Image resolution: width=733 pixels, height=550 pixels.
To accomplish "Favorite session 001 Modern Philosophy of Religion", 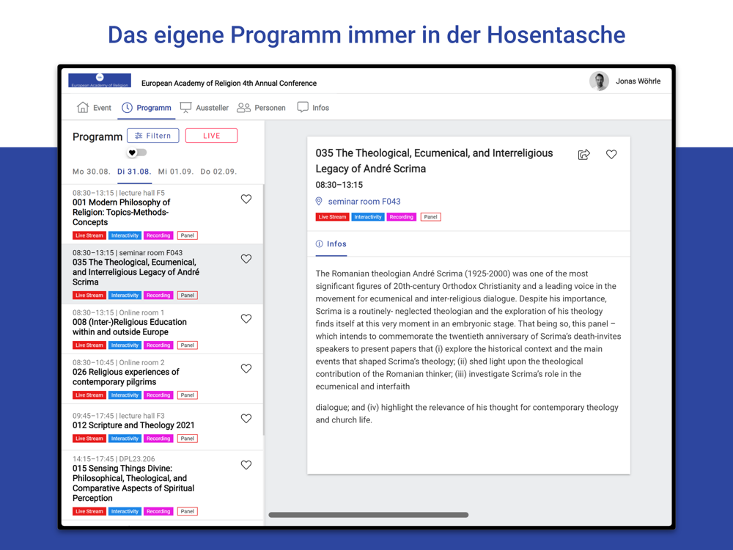I will pos(246,199).
